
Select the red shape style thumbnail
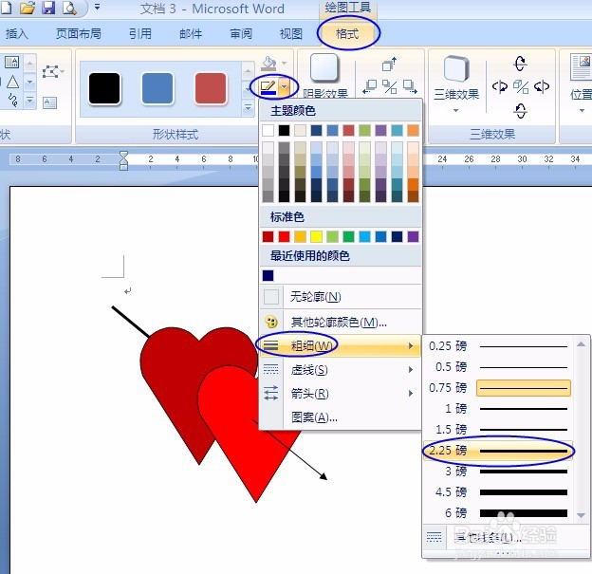211,89
